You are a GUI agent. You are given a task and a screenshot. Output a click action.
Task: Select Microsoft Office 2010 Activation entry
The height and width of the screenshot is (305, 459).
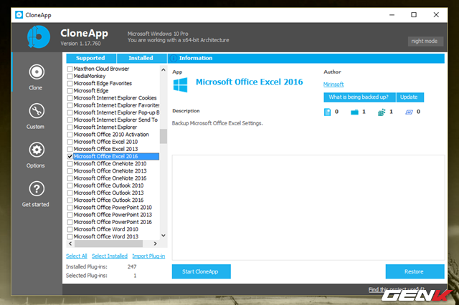pos(111,135)
